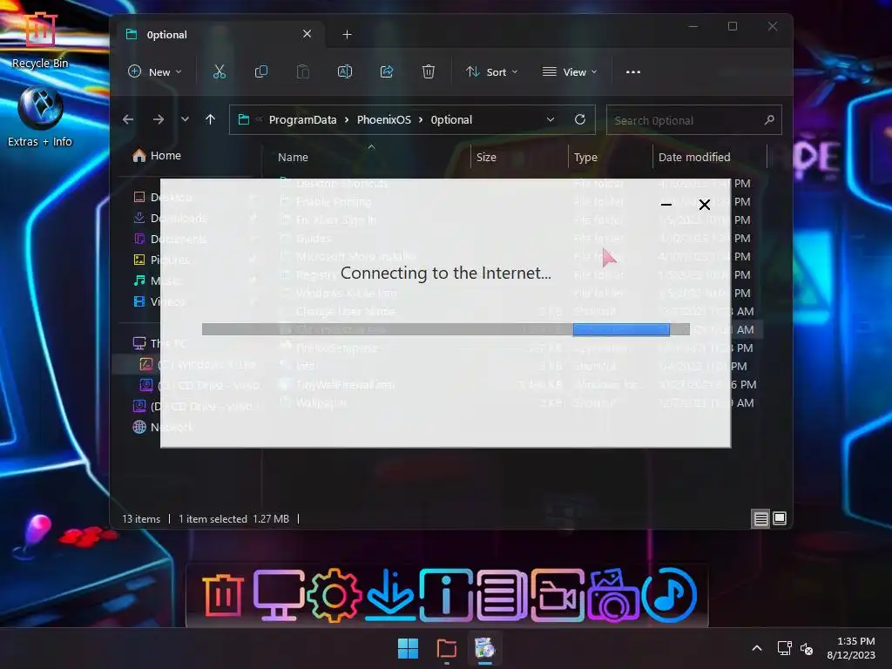This screenshot has width=892, height=669.
Task: Copy the selected item using the toolbar
Action: pos(261,71)
